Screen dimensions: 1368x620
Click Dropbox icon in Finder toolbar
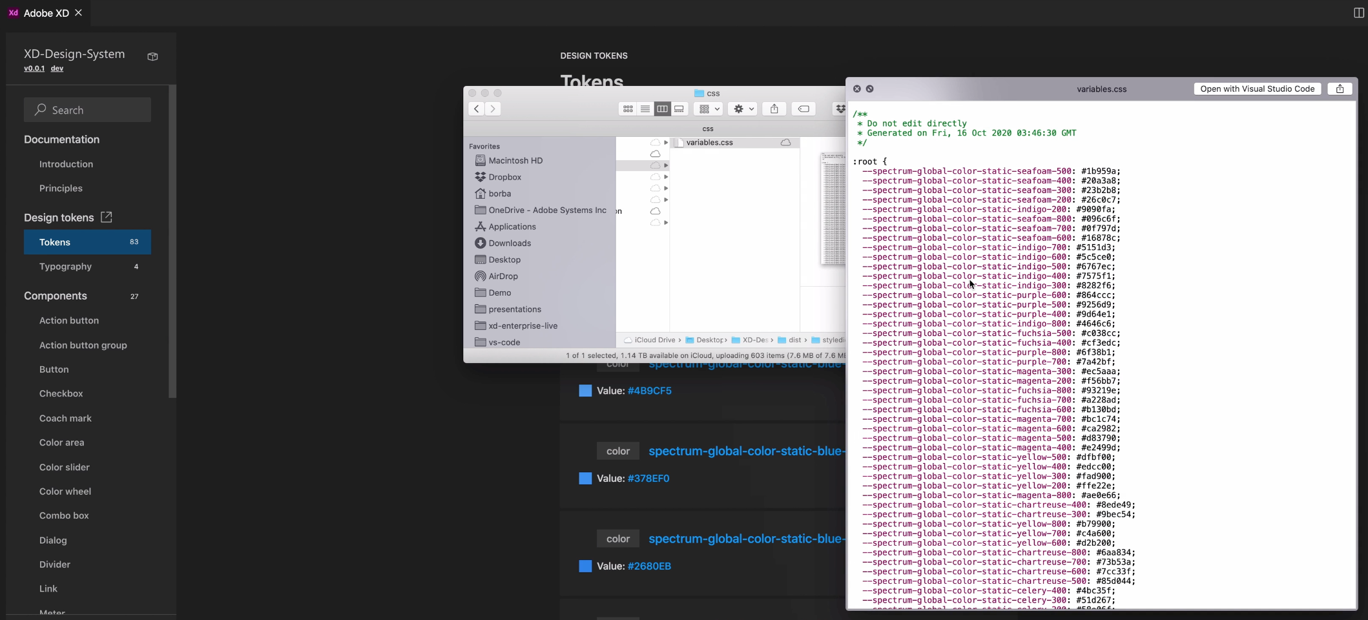tap(839, 108)
